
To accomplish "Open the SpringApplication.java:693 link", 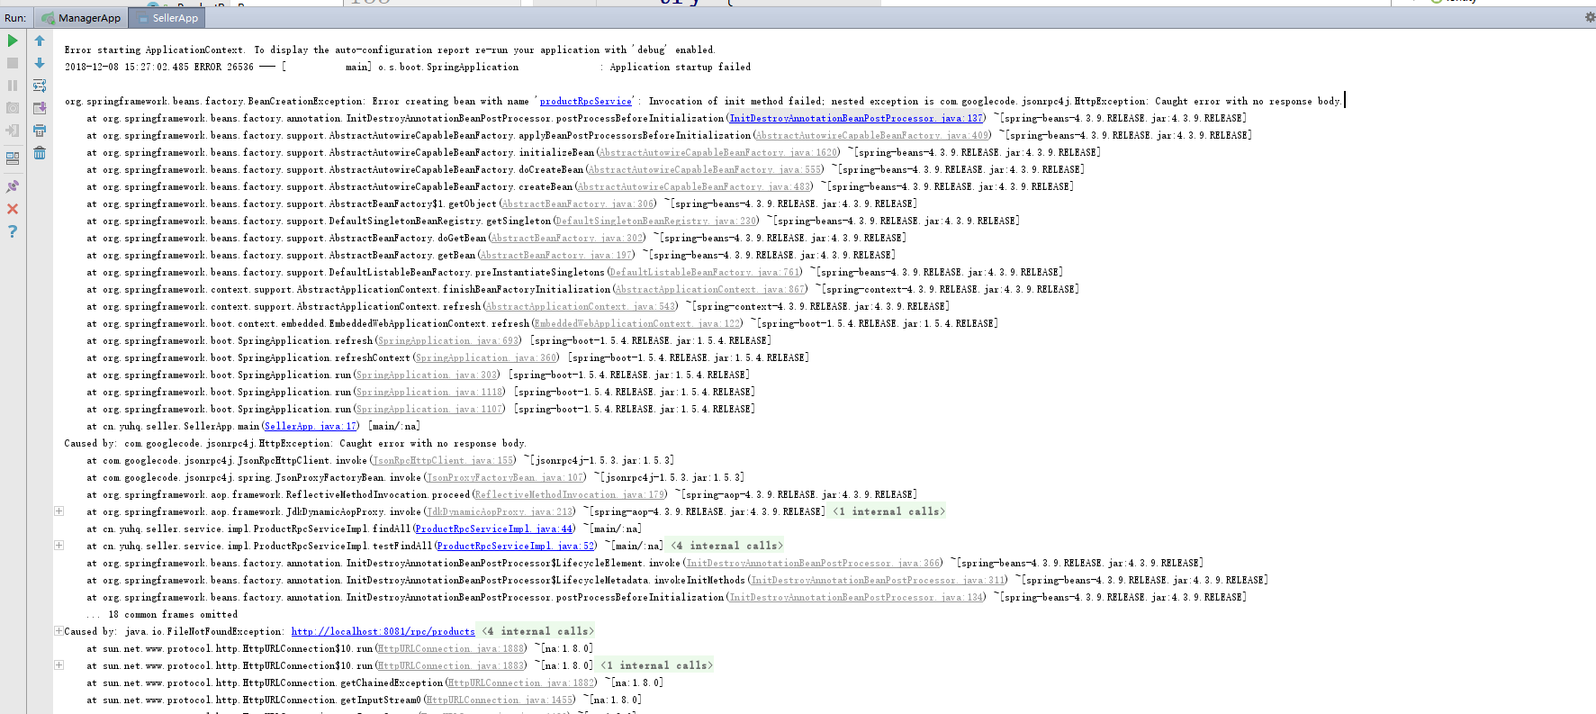I will coord(448,341).
